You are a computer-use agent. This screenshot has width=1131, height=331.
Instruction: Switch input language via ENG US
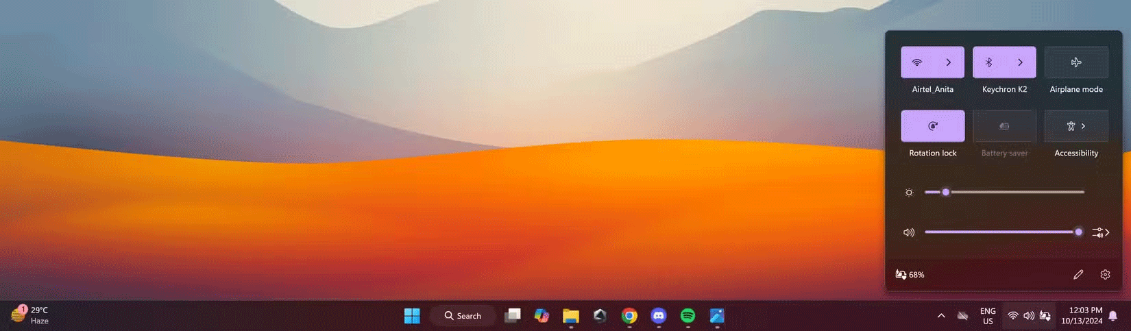coord(988,316)
